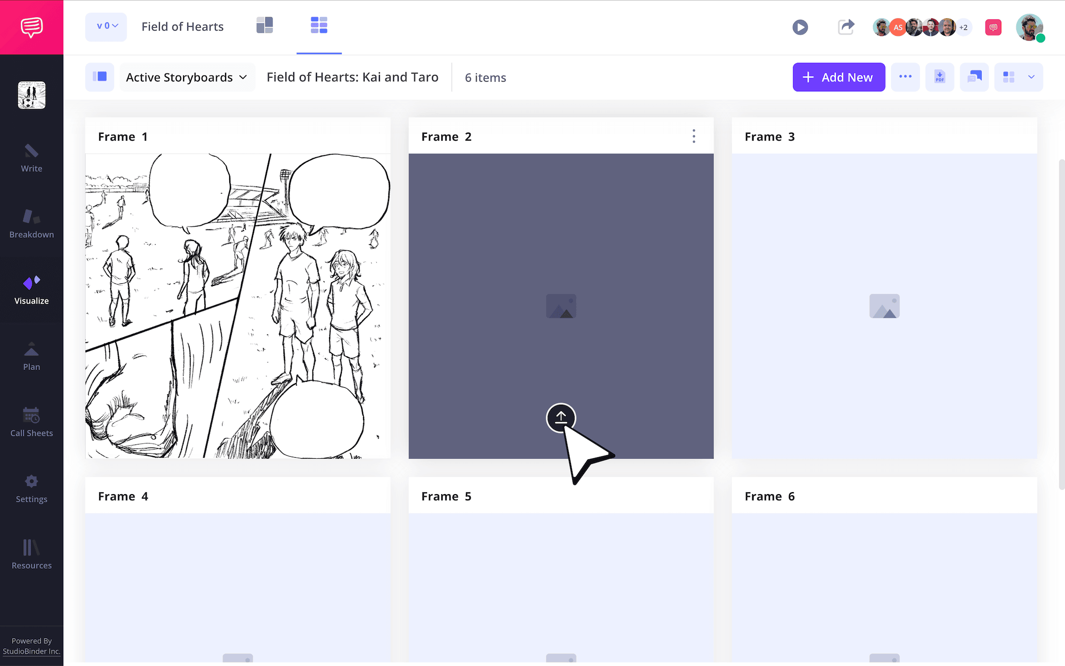Open the StudioBinder Inc link
This screenshot has height=666, width=1065.
point(31,651)
